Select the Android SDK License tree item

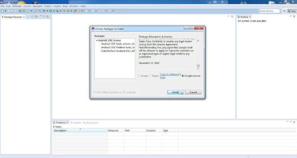[109, 40]
